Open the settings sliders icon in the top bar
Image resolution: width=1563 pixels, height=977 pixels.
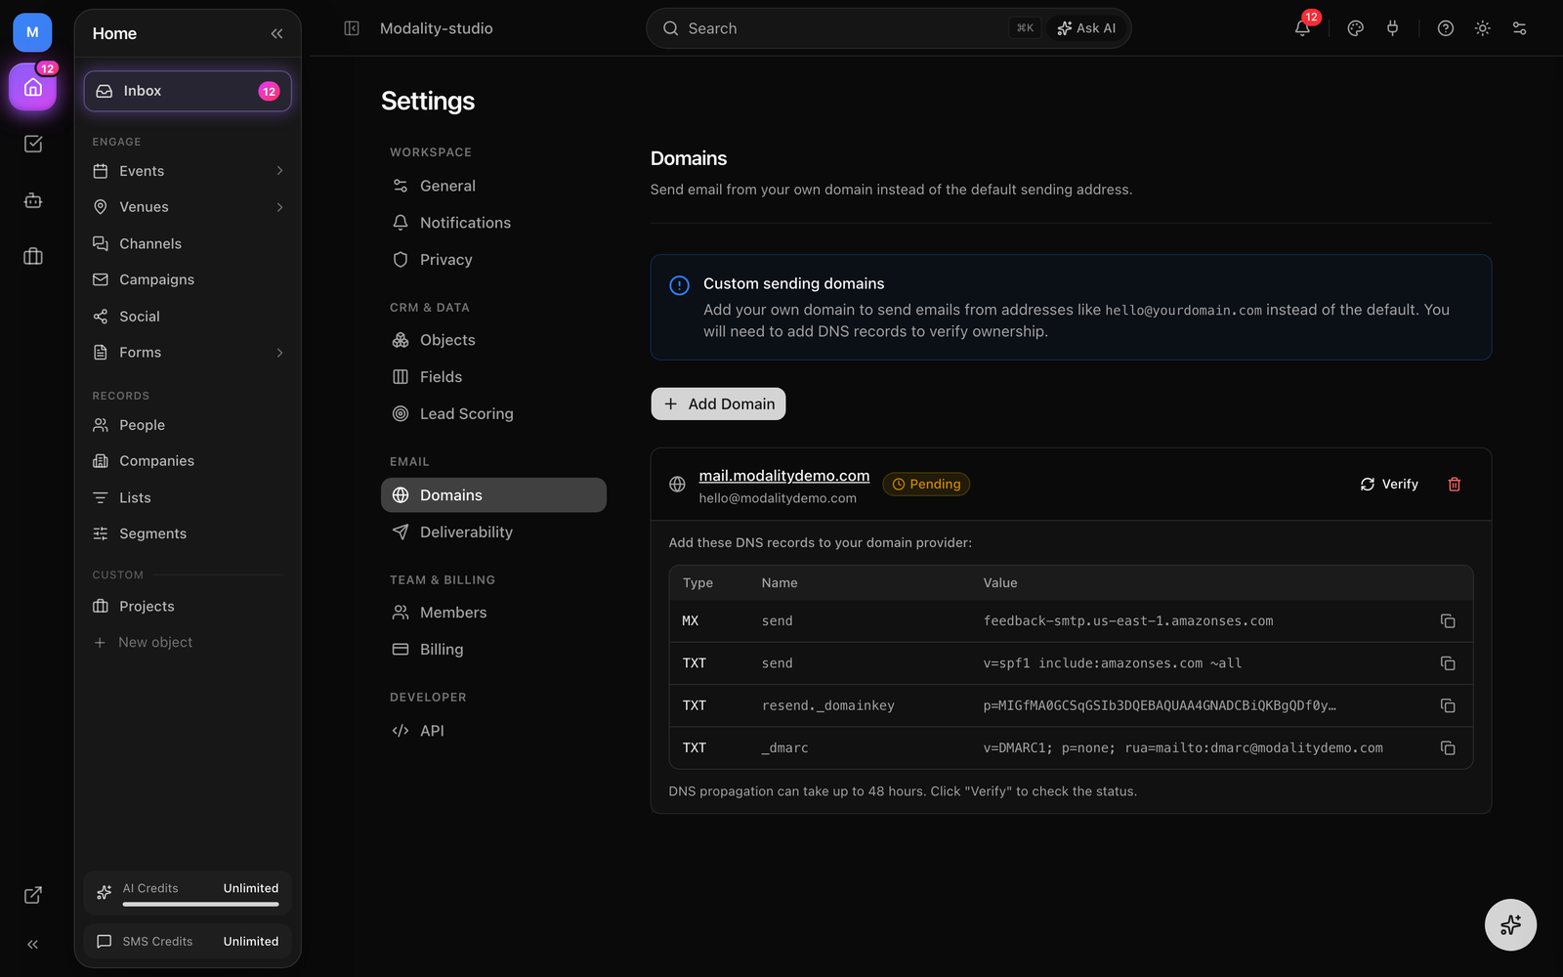coord(1519,28)
